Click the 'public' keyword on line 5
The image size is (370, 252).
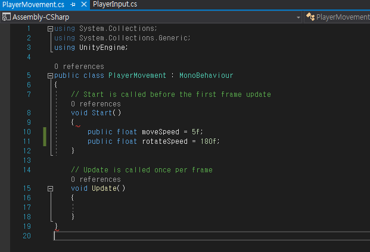67,75
